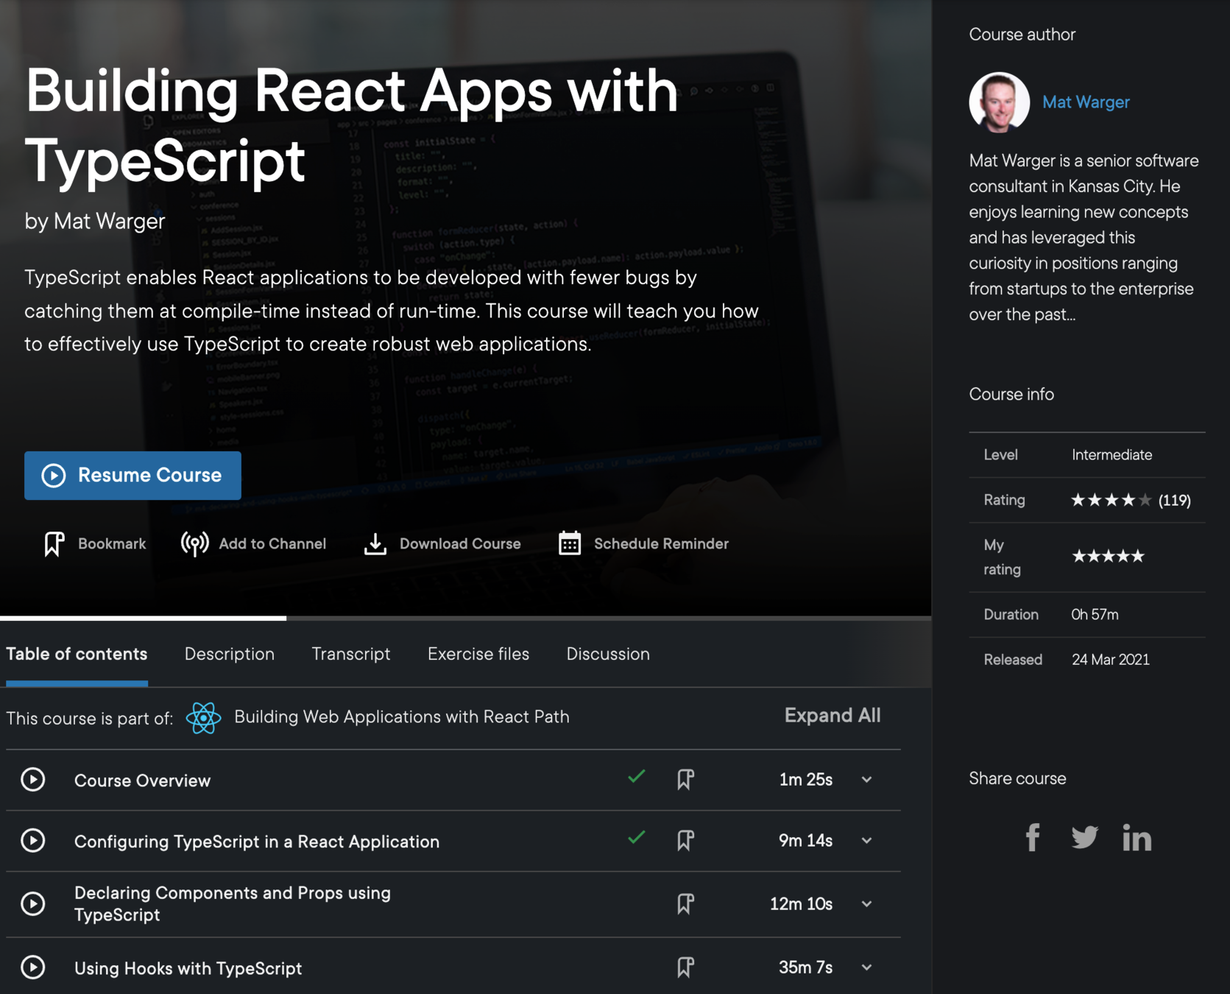
Task: Click the 12m 10s duration
Action: tap(801, 904)
